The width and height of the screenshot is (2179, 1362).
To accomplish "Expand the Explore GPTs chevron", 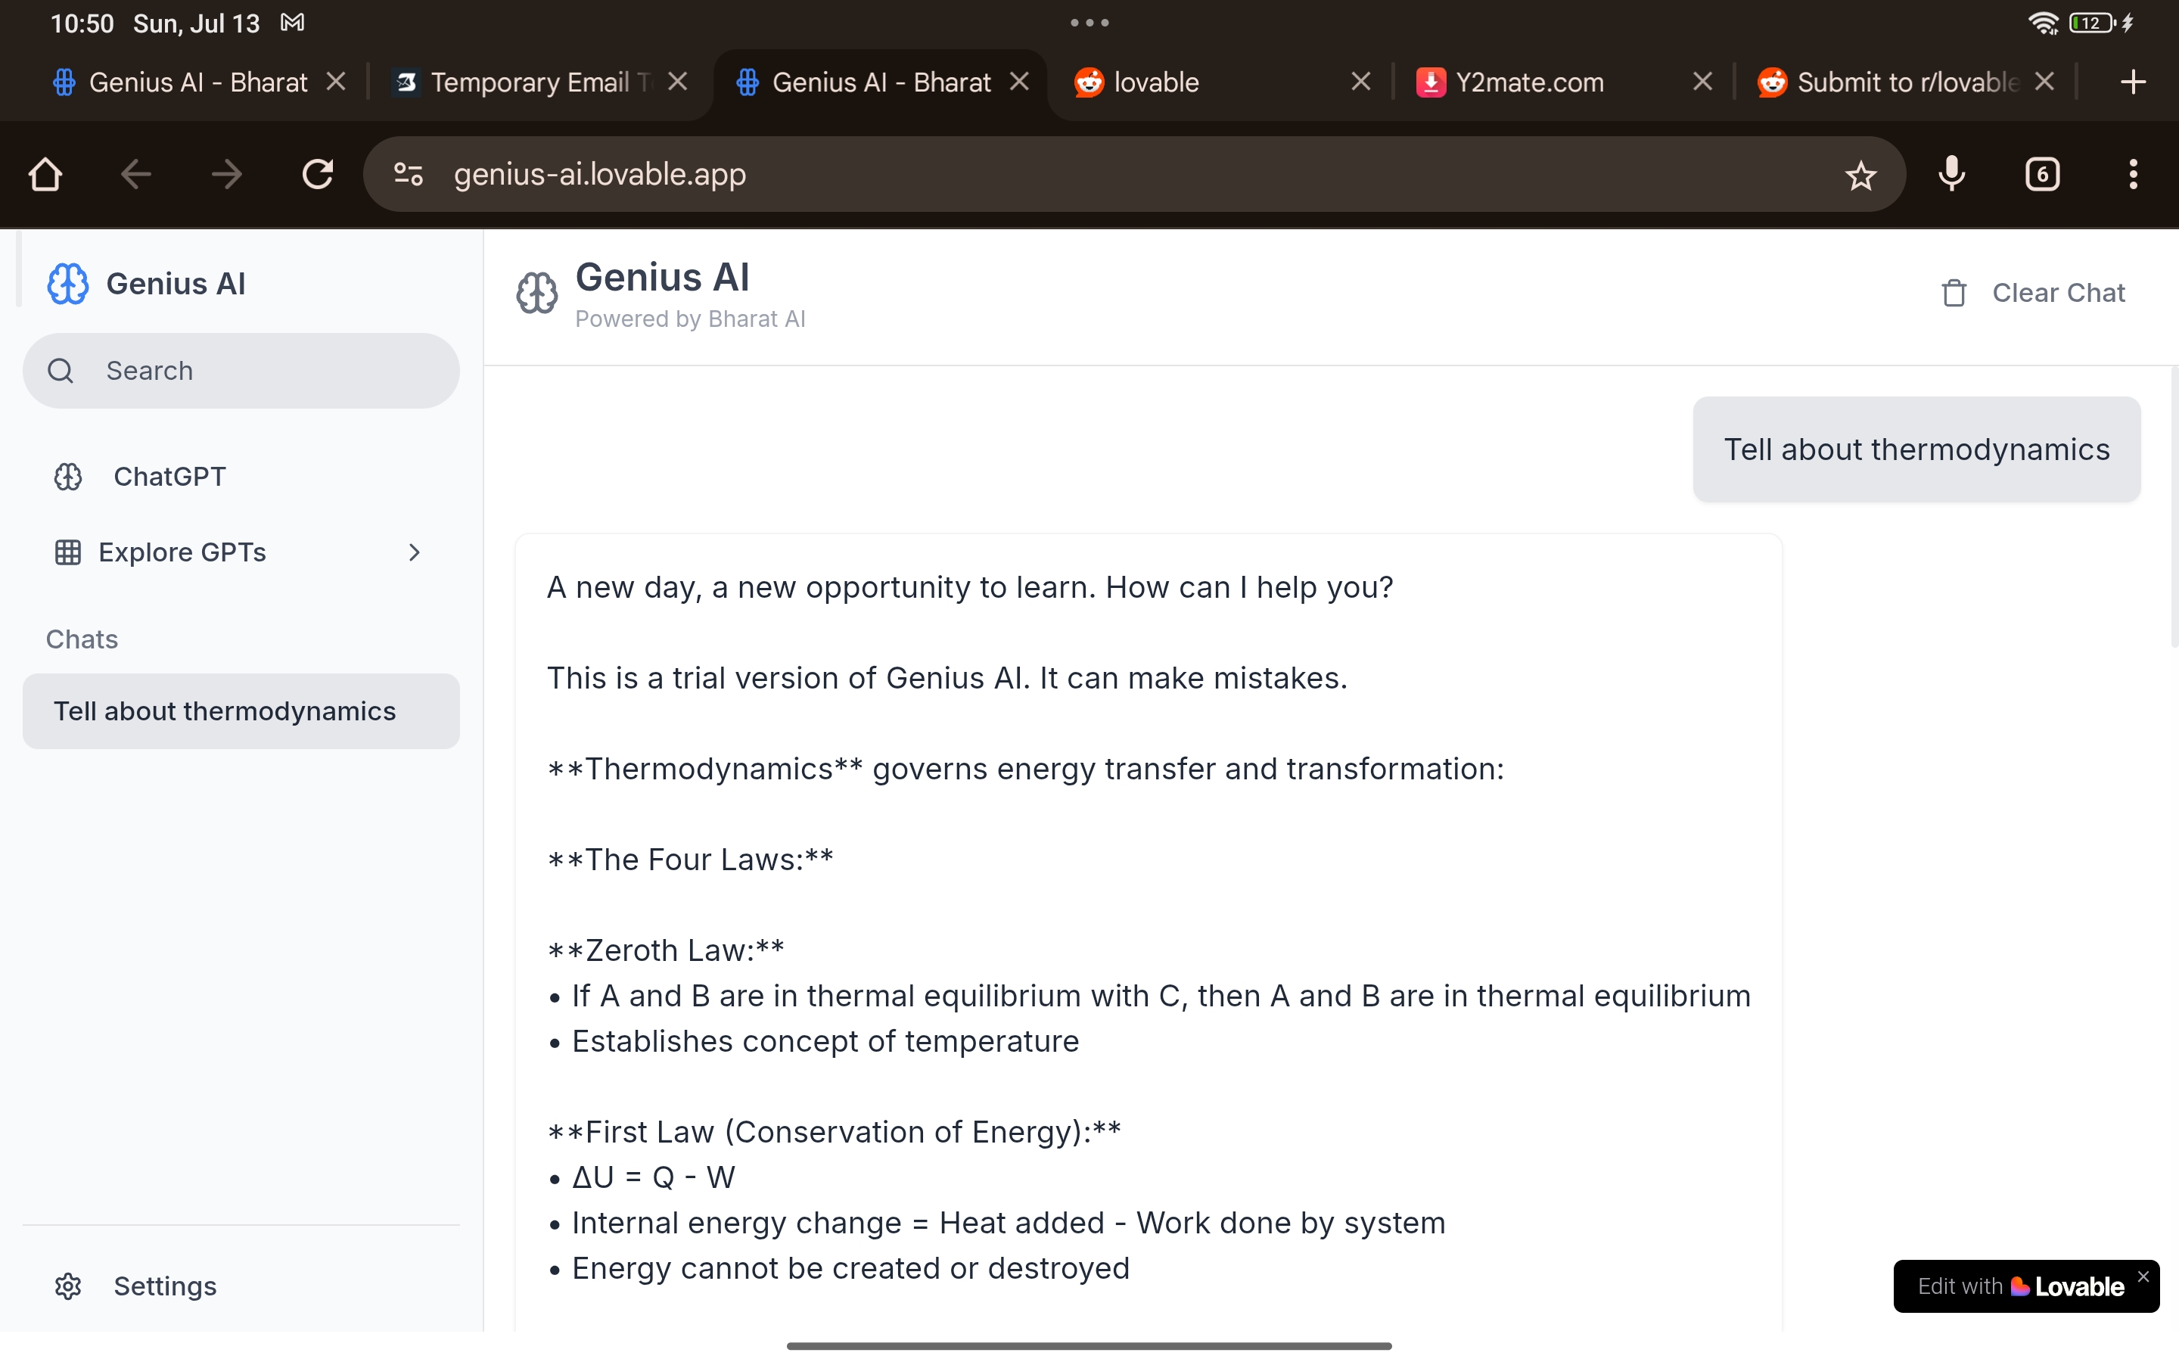I will pos(414,552).
